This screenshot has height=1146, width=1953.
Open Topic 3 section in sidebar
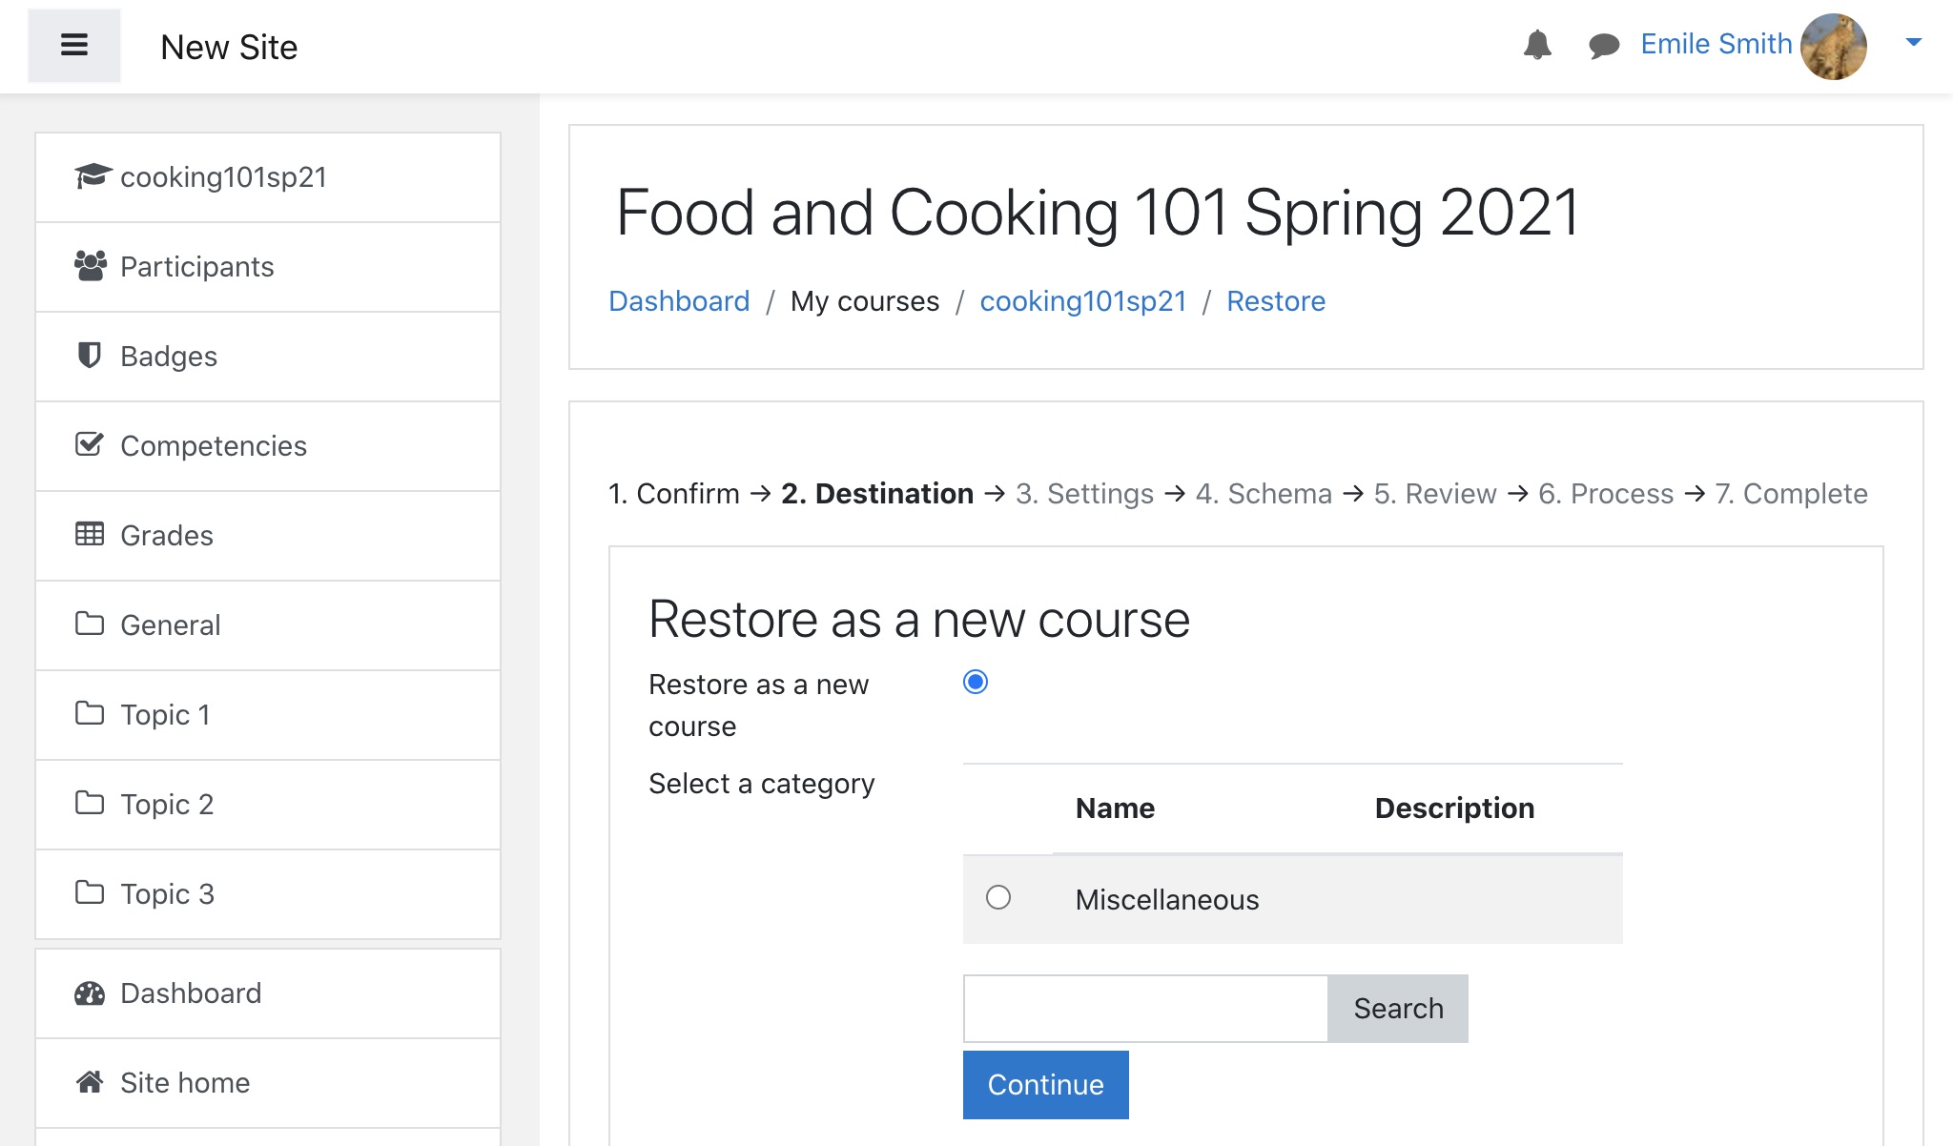pos(167,894)
